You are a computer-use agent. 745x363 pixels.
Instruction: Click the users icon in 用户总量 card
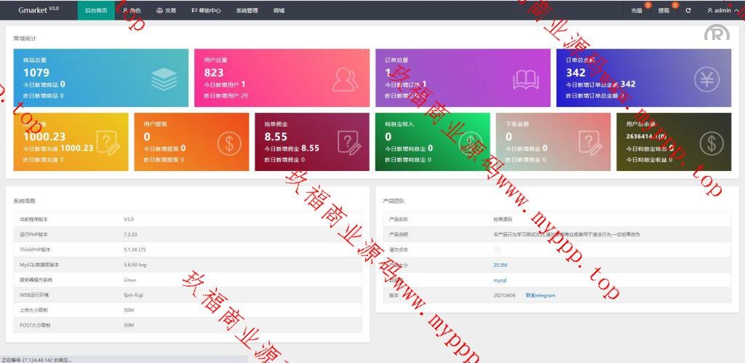(x=345, y=79)
